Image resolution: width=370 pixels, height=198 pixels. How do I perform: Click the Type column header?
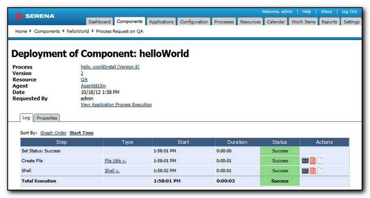pos(127,142)
